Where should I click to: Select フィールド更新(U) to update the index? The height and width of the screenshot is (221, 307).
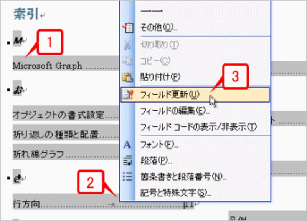click(195, 95)
